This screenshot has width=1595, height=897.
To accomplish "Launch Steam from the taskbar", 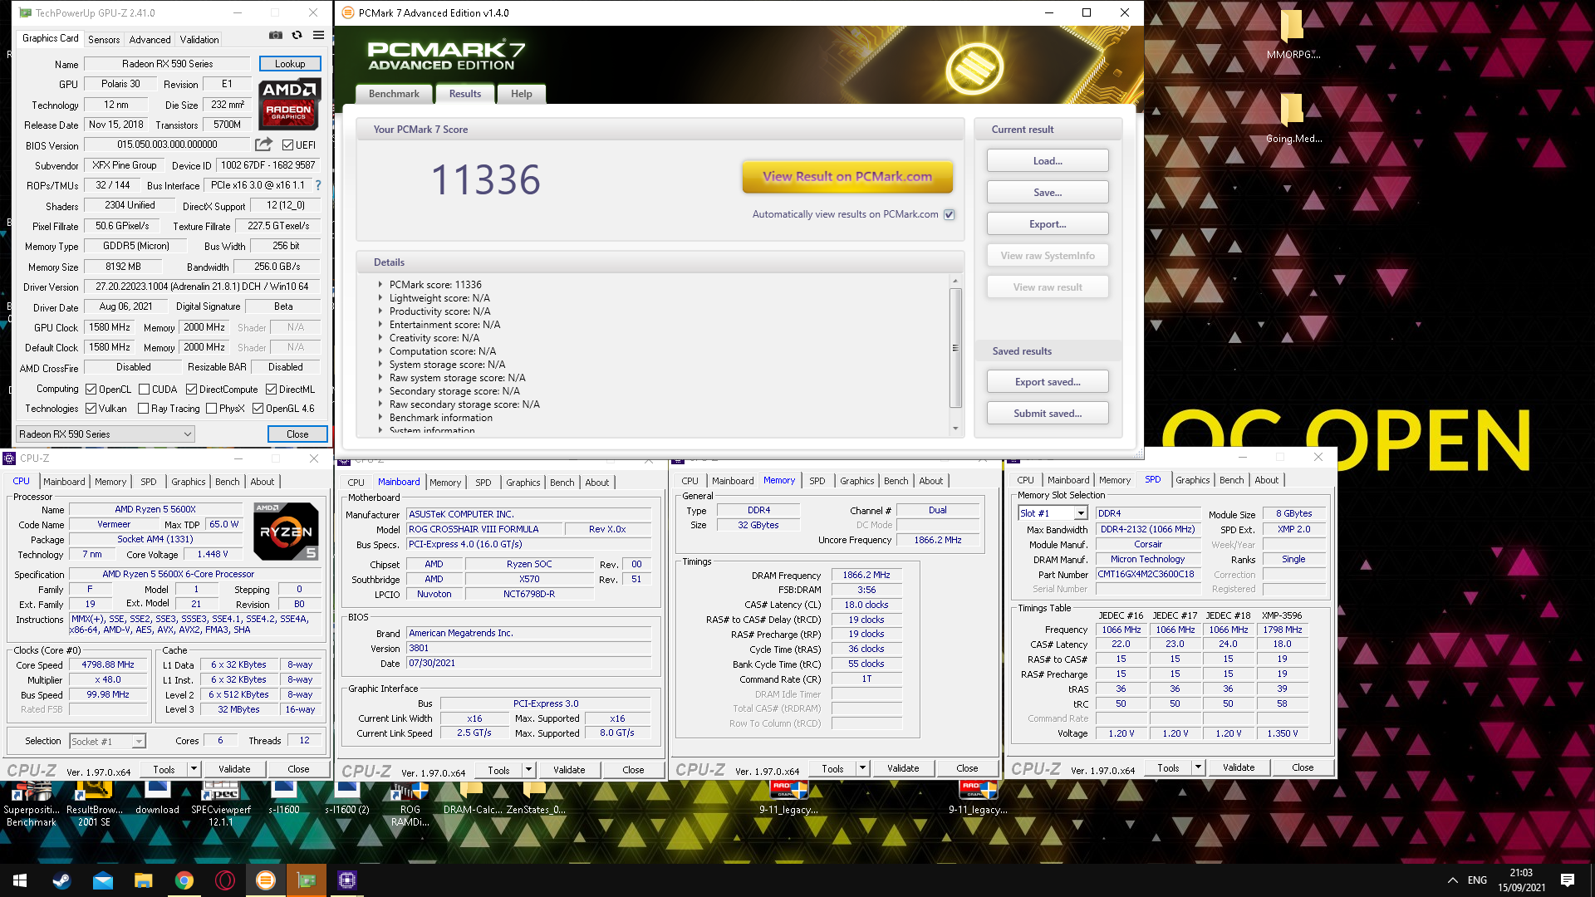I will click(x=61, y=880).
